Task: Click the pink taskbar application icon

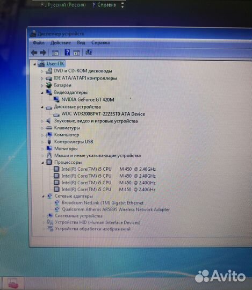Action: (13, 283)
